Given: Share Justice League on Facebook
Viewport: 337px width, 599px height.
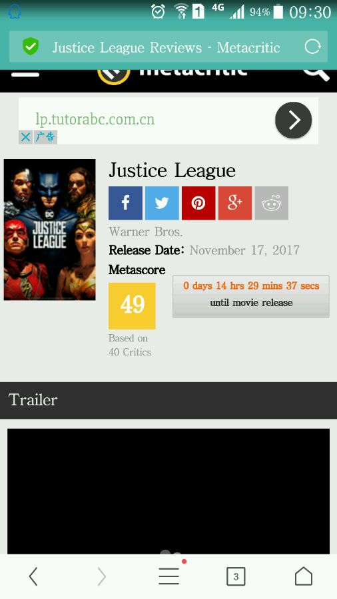Looking at the screenshot, I should point(125,203).
